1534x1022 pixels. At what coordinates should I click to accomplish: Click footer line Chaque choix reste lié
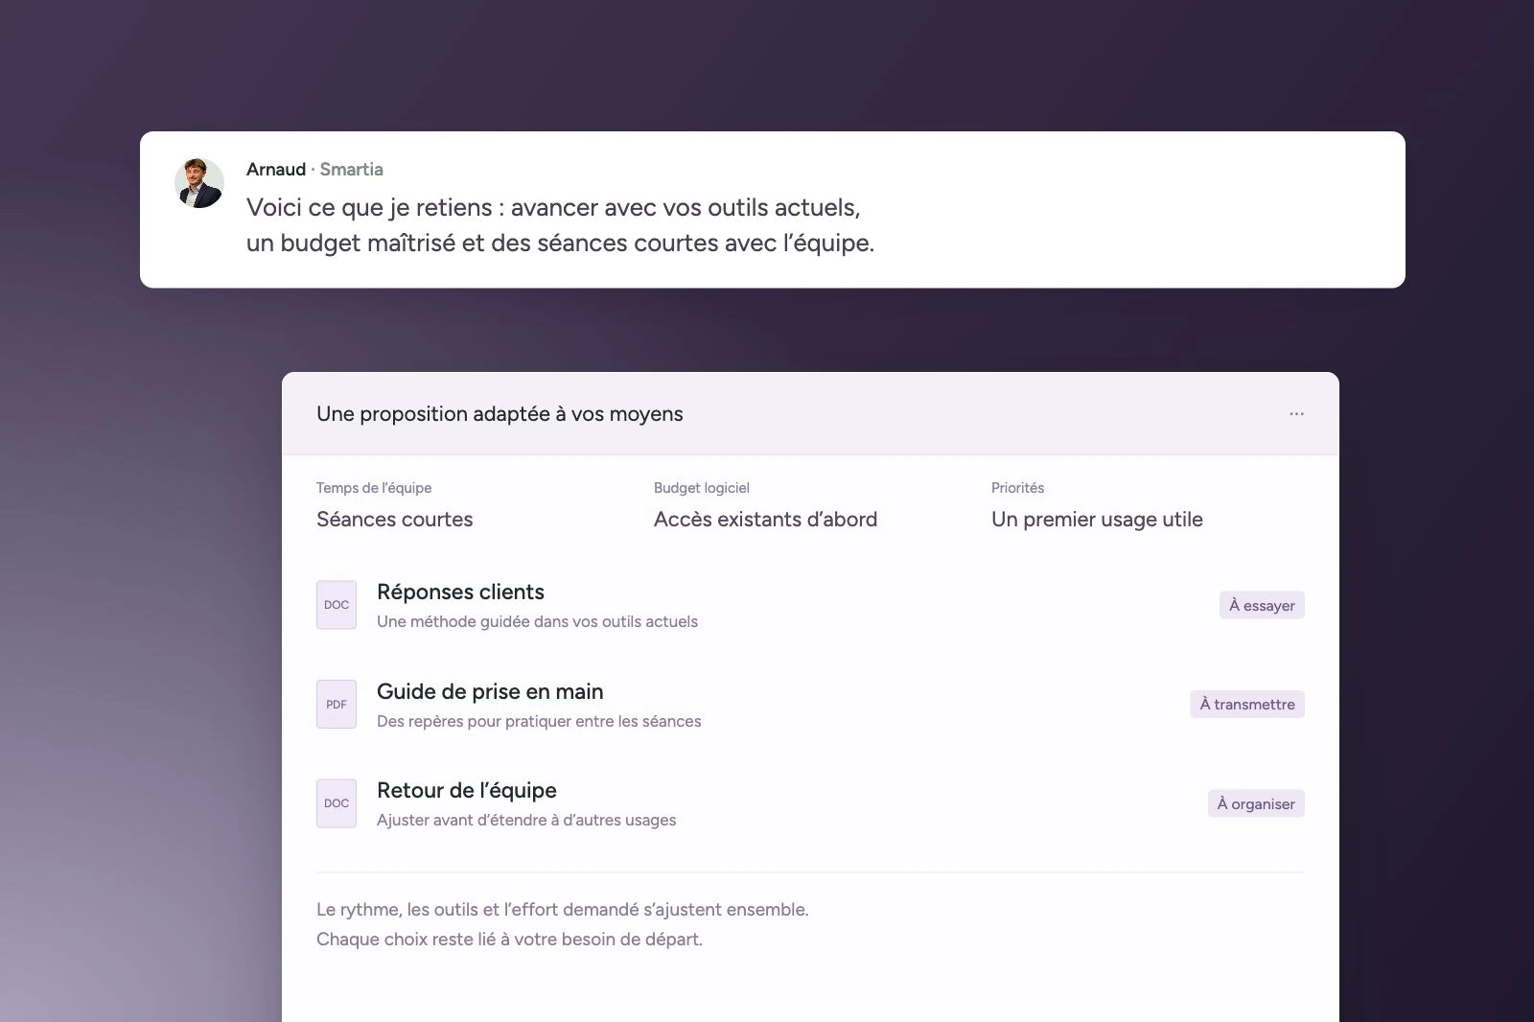click(x=509, y=940)
